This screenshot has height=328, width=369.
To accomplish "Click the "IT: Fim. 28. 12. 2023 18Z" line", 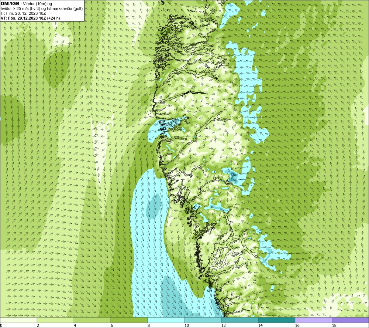I will [23, 13].
